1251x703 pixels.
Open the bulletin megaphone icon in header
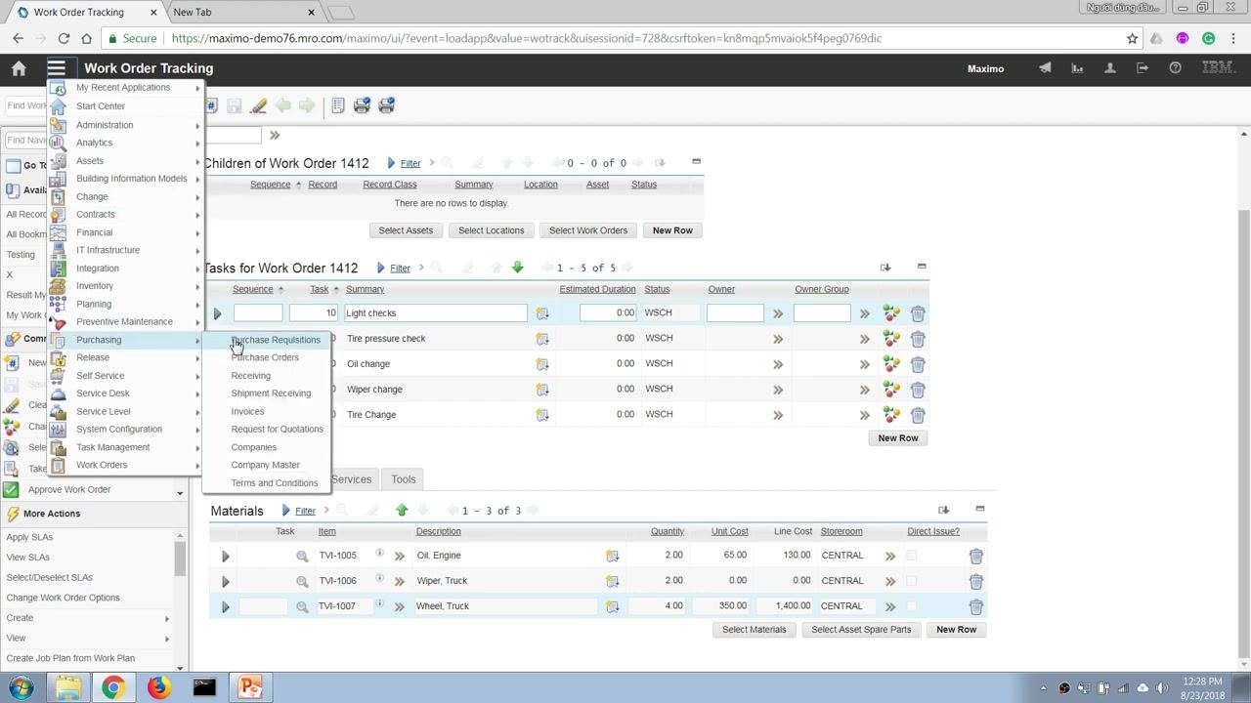coord(1045,68)
